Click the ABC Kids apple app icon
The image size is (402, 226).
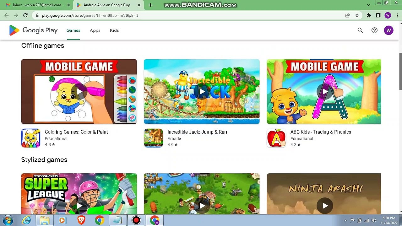tap(276, 138)
